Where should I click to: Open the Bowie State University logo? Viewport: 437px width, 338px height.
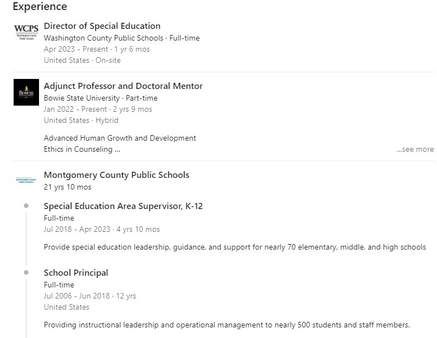tap(26, 92)
